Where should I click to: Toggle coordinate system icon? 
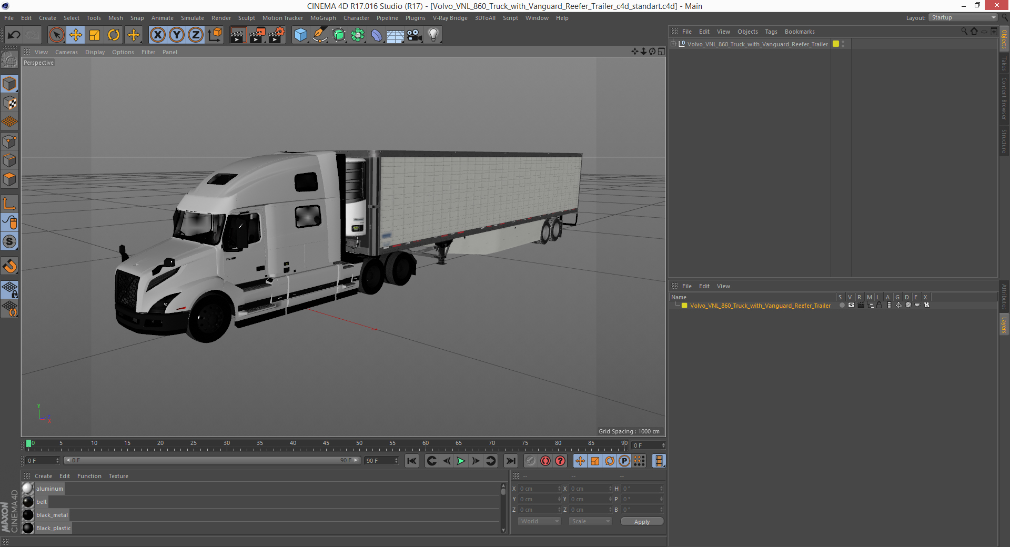(215, 35)
